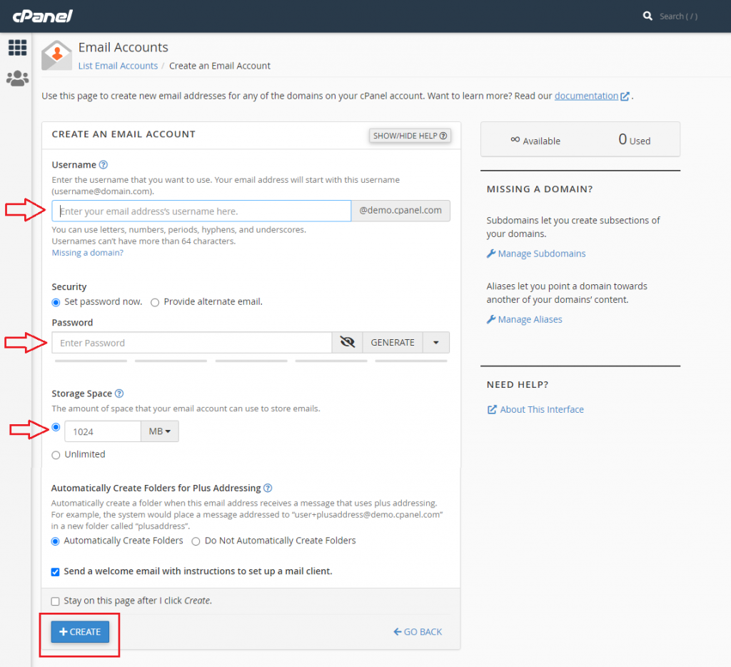Click the storage size 1024 field

(103, 431)
